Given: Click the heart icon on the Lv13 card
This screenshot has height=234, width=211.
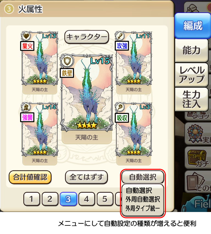Looking at the screenshot, I should [26, 36].
